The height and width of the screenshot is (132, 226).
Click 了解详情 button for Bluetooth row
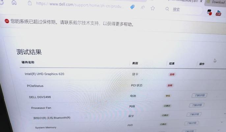click(194, 115)
